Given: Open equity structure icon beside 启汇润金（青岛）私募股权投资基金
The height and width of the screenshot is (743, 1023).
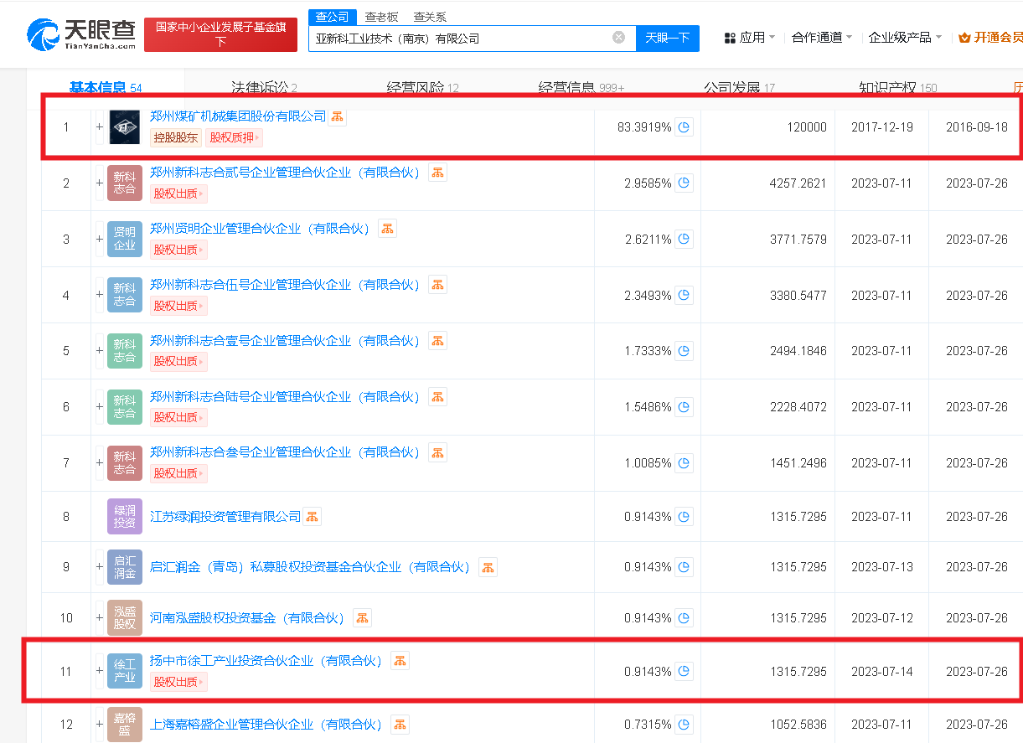Looking at the screenshot, I should (488, 567).
